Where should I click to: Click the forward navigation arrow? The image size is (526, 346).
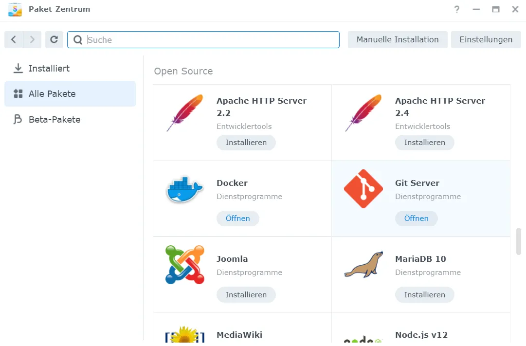[32, 39]
